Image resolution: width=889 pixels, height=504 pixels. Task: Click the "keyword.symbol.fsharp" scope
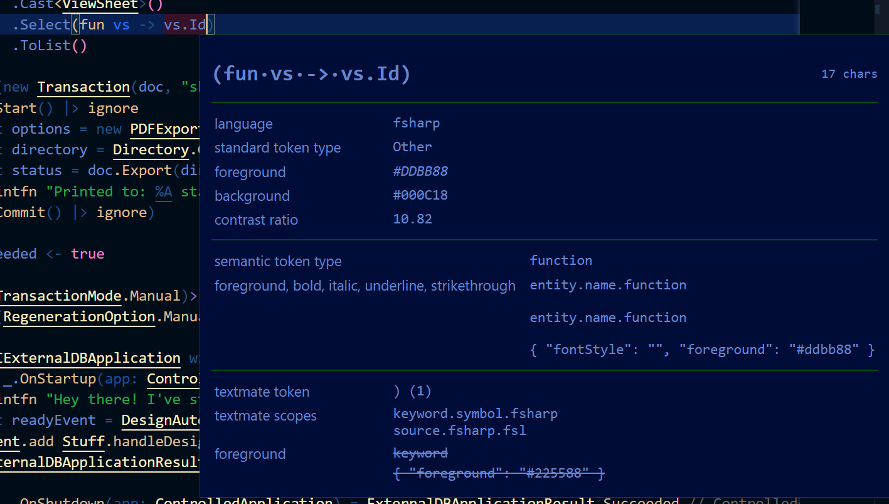[475, 414]
